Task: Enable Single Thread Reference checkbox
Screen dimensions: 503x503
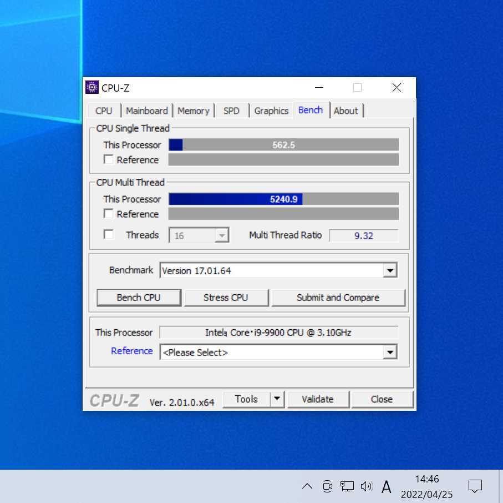Action: [109, 160]
